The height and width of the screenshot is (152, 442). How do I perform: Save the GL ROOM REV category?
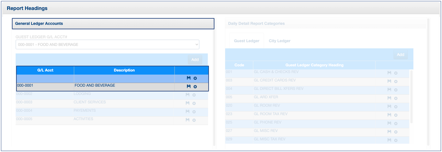[389, 106]
